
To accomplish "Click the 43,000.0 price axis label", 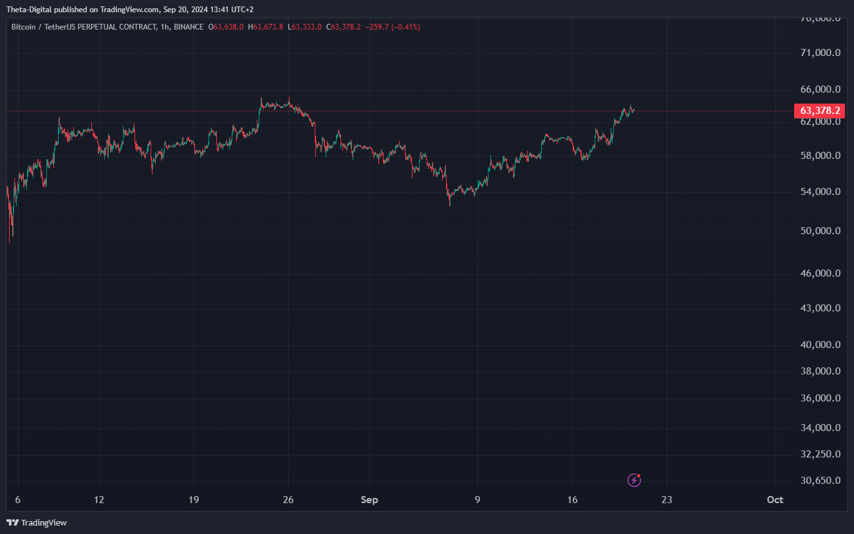I will tap(820, 308).
